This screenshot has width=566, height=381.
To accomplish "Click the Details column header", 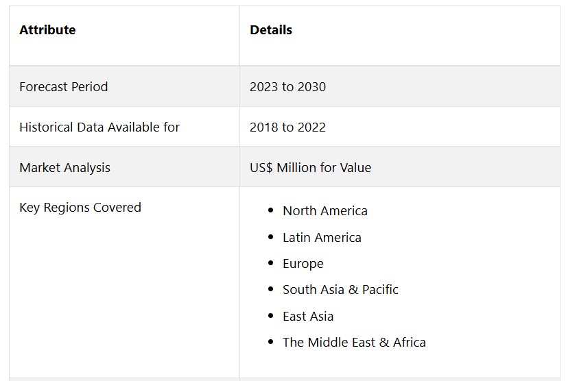I will [x=271, y=30].
